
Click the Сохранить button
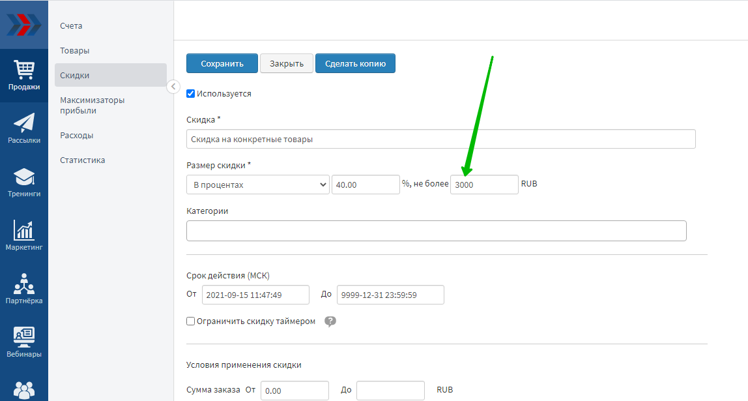[x=222, y=63]
